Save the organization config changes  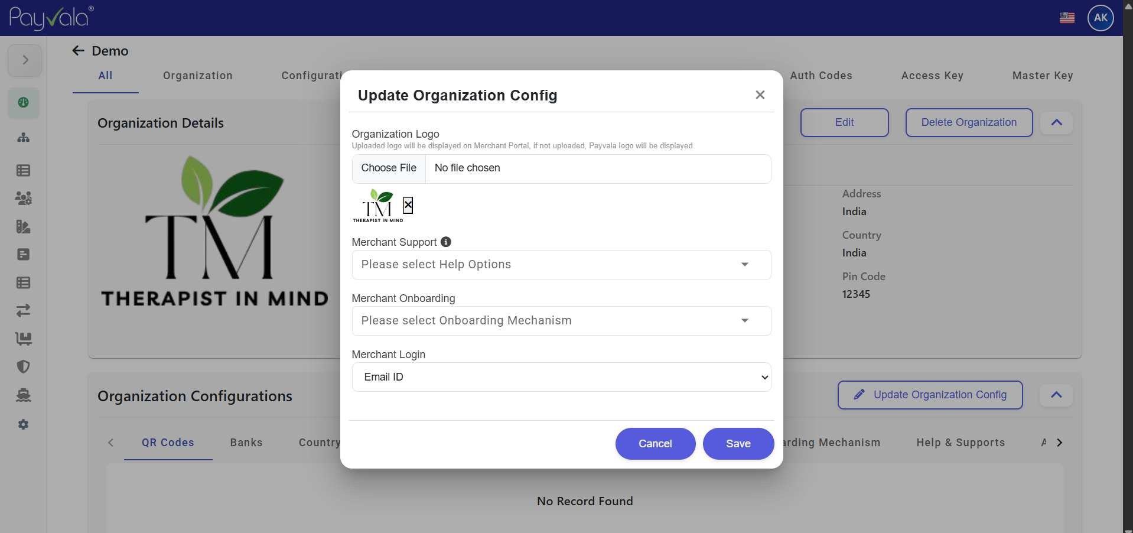tap(738, 444)
